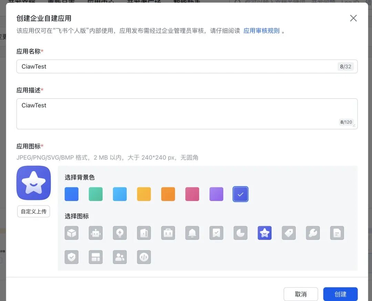
Task: Set background color to light blue
Action: tap(120, 194)
